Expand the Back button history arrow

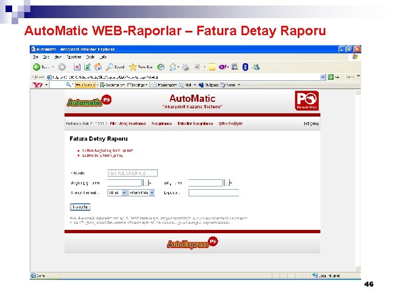coord(53,67)
